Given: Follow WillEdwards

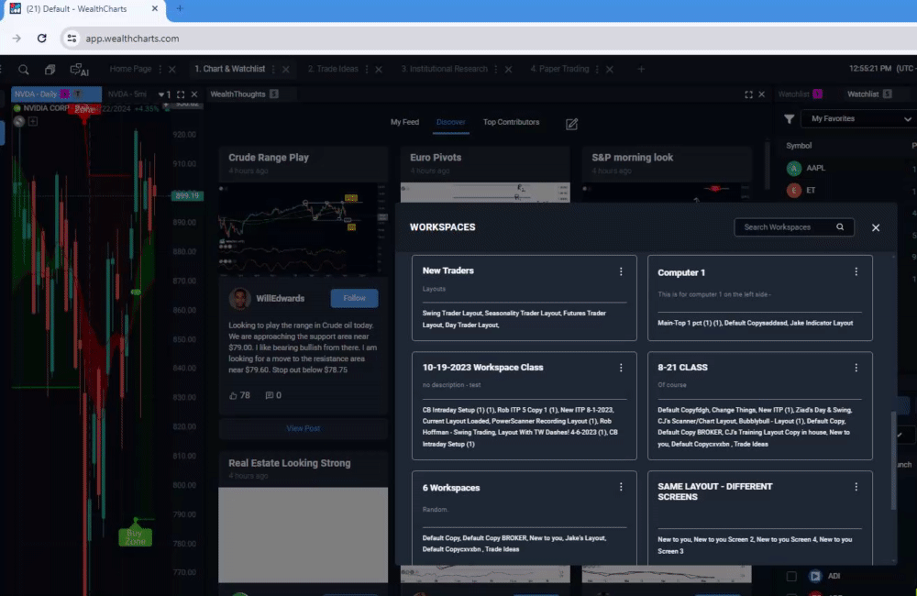Looking at the screenshot, I should (x=354, y=298).
